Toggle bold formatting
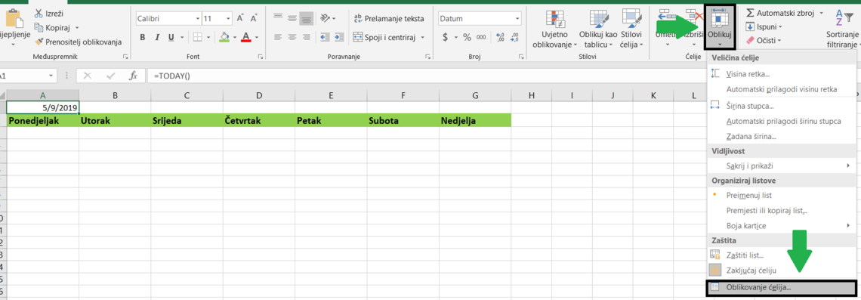Image resolution: width=861 pixels, height=300 pixels. (x=143, y=37)
